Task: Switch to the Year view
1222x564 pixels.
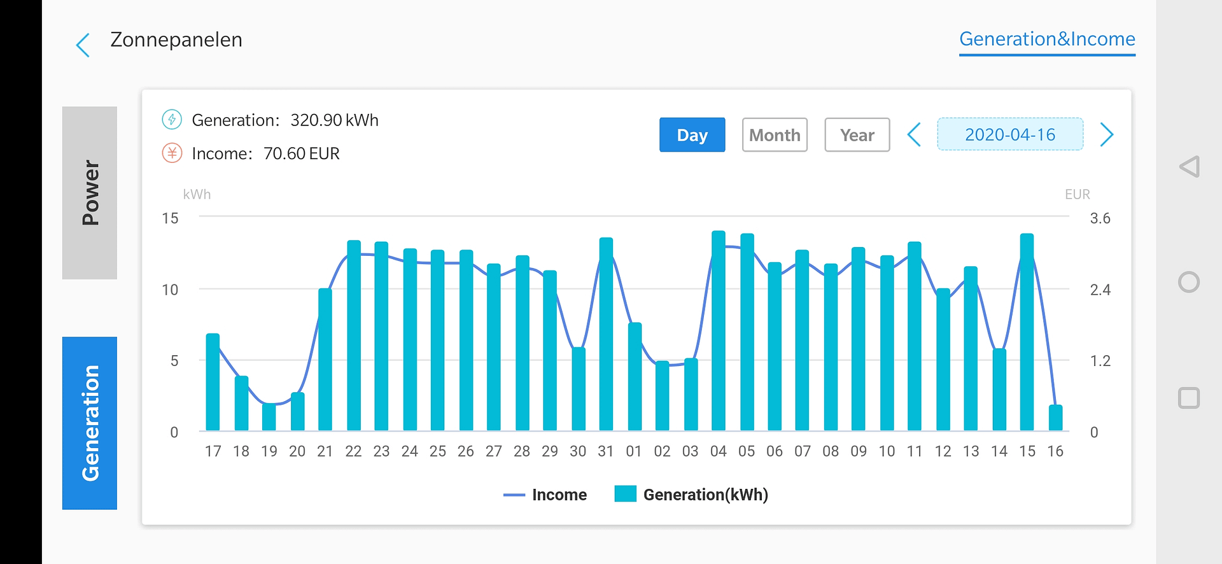Action: click(x=857, y=135)
